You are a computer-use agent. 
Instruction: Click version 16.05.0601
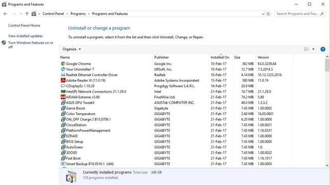coord(266,114)
